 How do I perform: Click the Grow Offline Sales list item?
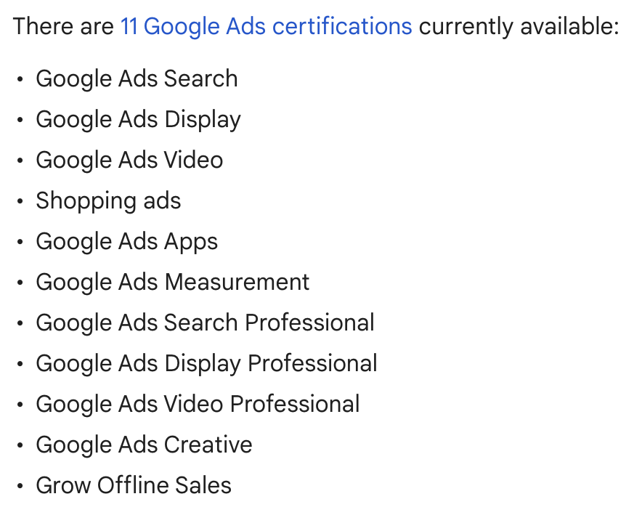[x=134, y=485]
